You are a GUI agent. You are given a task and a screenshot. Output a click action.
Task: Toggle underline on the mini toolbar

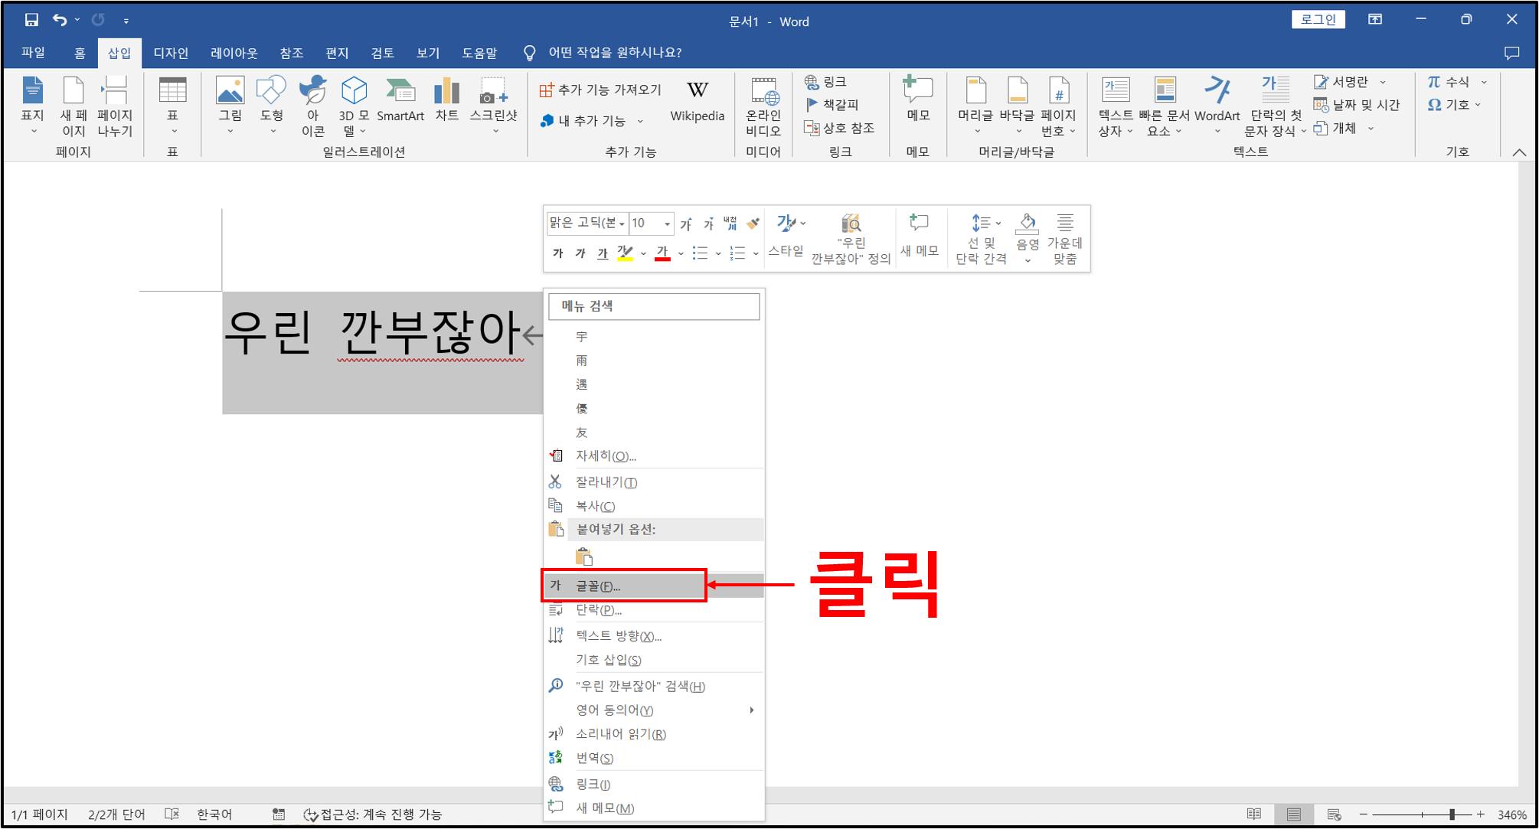pos(603,253)
